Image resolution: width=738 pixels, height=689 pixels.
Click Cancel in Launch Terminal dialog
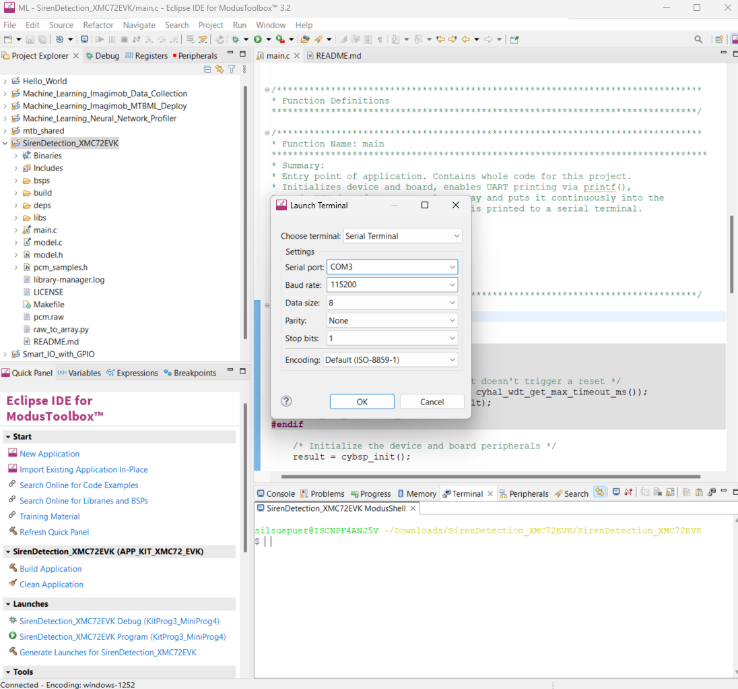click(432, 402)
